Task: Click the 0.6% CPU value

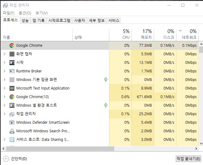Action: click(x=125, y=97)
